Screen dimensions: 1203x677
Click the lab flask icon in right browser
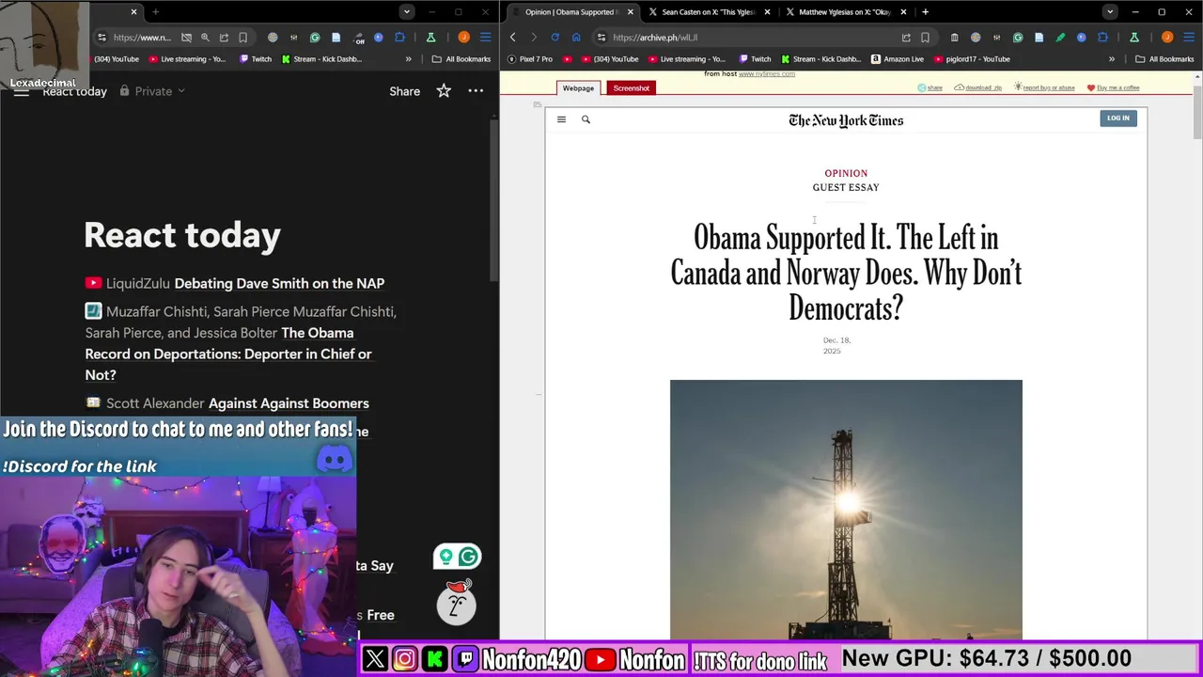click(1134, 38)
